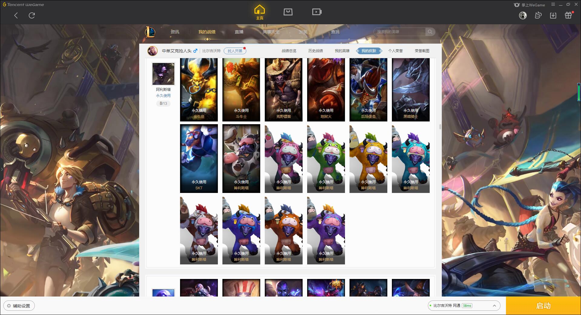The width and height of the screenshot is (581, 315).
Task: Open 地狱火 skin card
Action: click(x=326, y=90)
